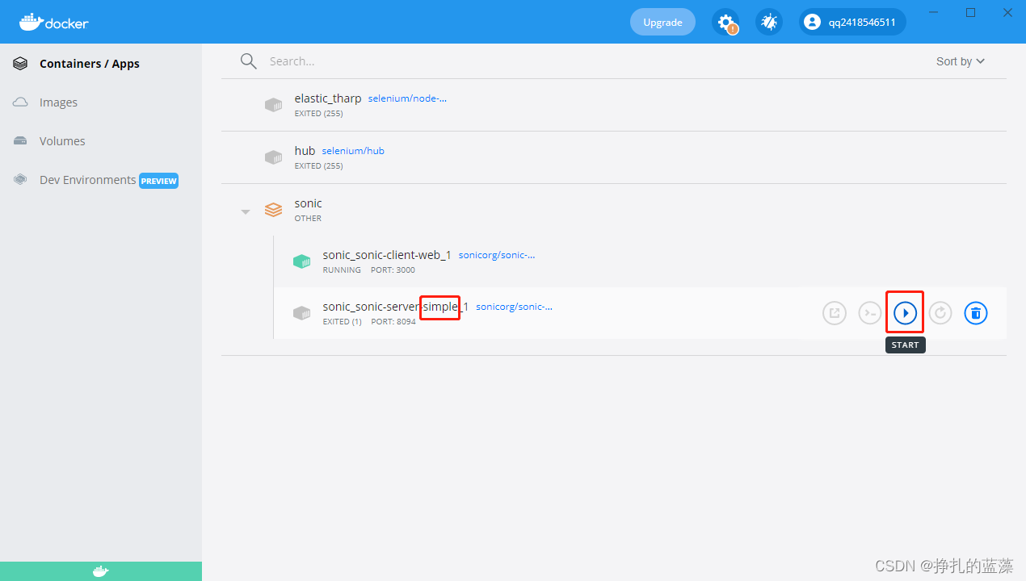Open sonic-server-simple in browser icon
The width and height of the screenshot is (1026, 581).
[835, 313]
